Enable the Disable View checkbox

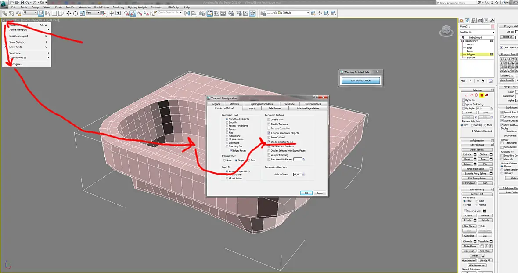[x=269, y=120]
